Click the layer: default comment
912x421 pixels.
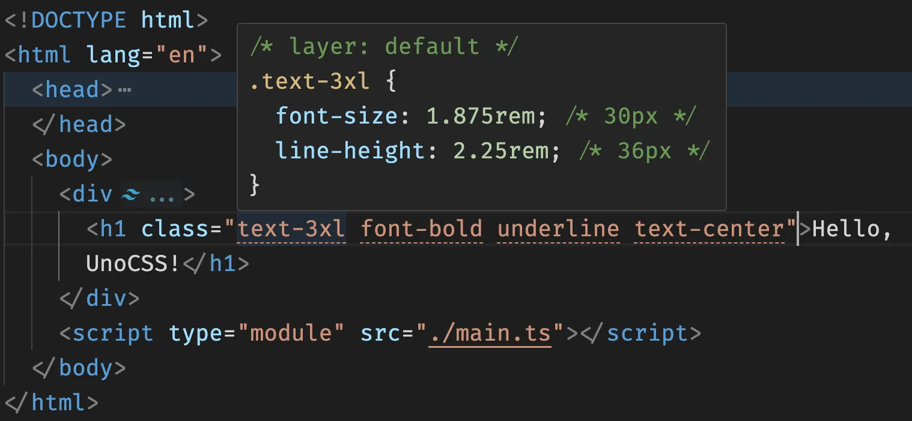point(383,46)
